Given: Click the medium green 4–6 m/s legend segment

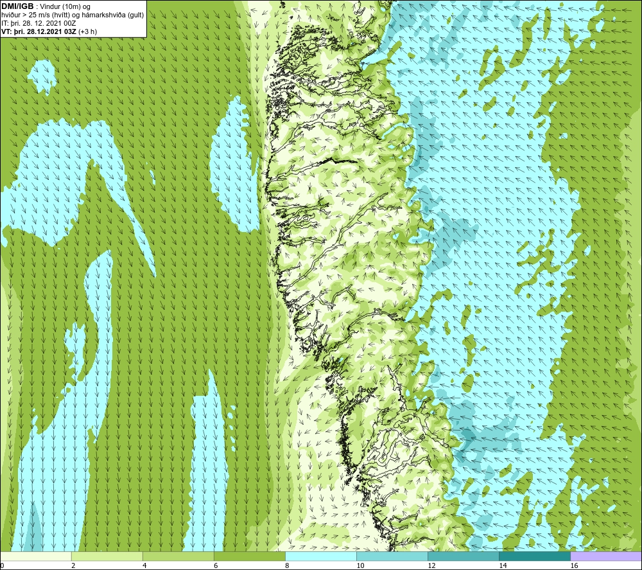Looking at the screenshot, I should [x=178, y=556].
